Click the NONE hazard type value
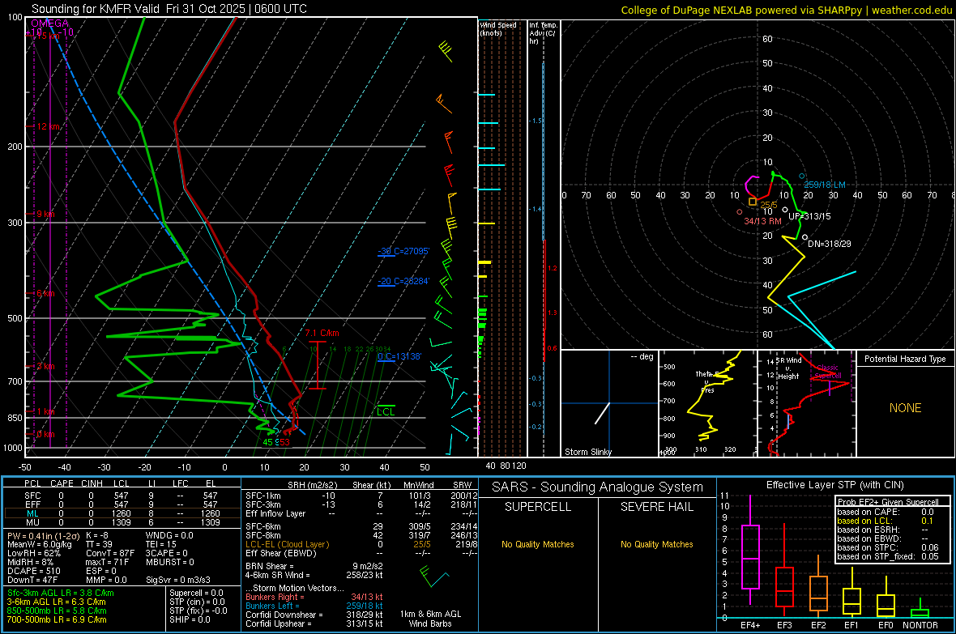Image resolution: width=956 pixels, height=634 pixels. (x=906, y=408)
